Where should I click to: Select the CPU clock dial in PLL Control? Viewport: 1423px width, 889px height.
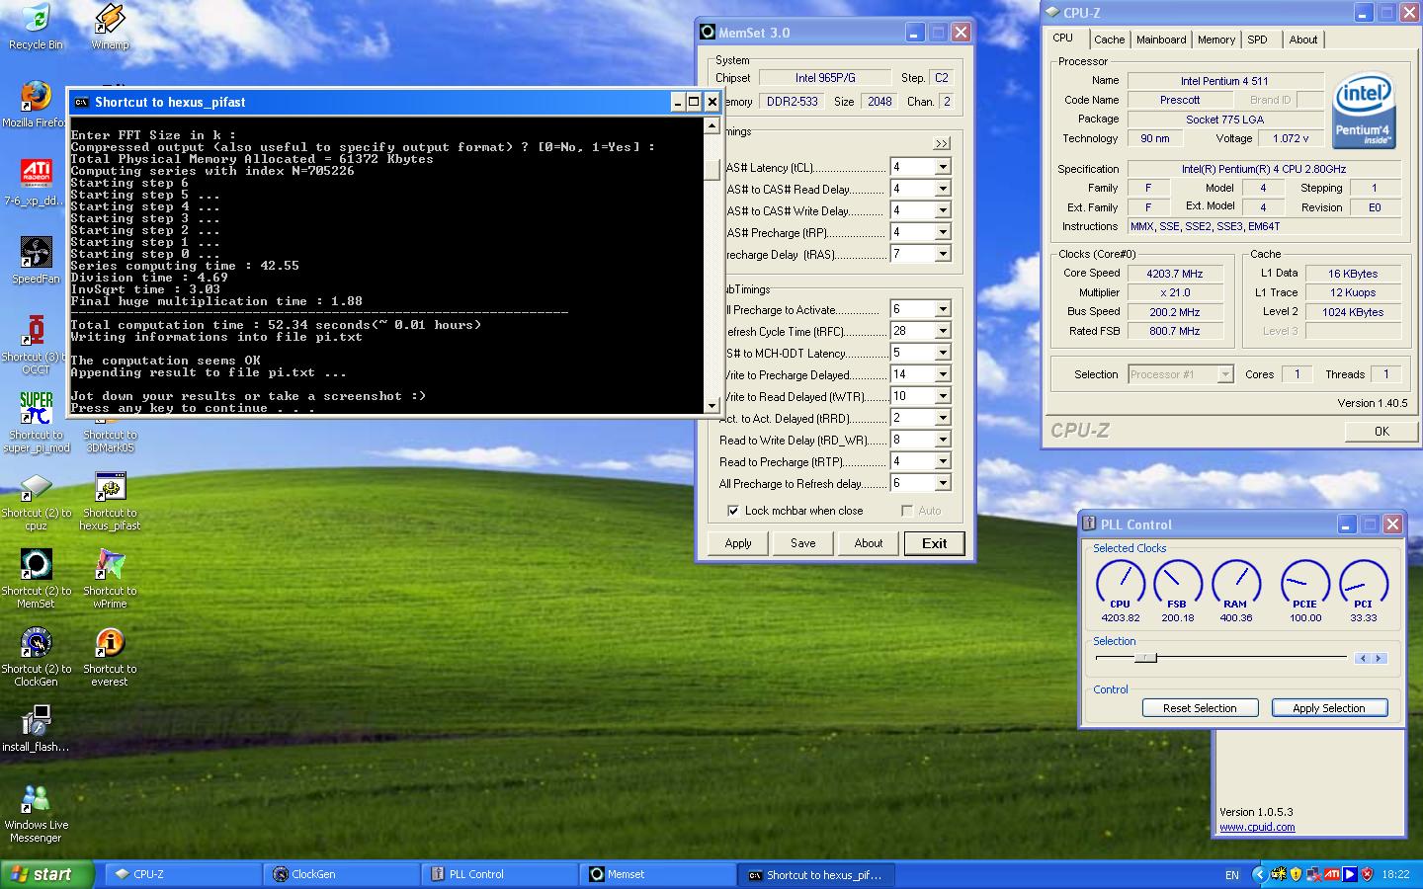tap(1120, 591)
